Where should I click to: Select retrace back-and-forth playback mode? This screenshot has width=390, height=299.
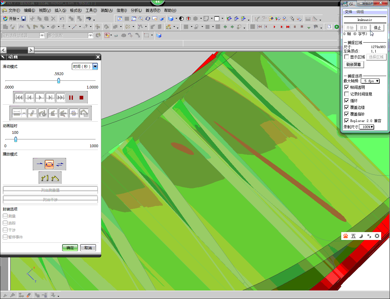pyautogui.click(x=60, y=164)
